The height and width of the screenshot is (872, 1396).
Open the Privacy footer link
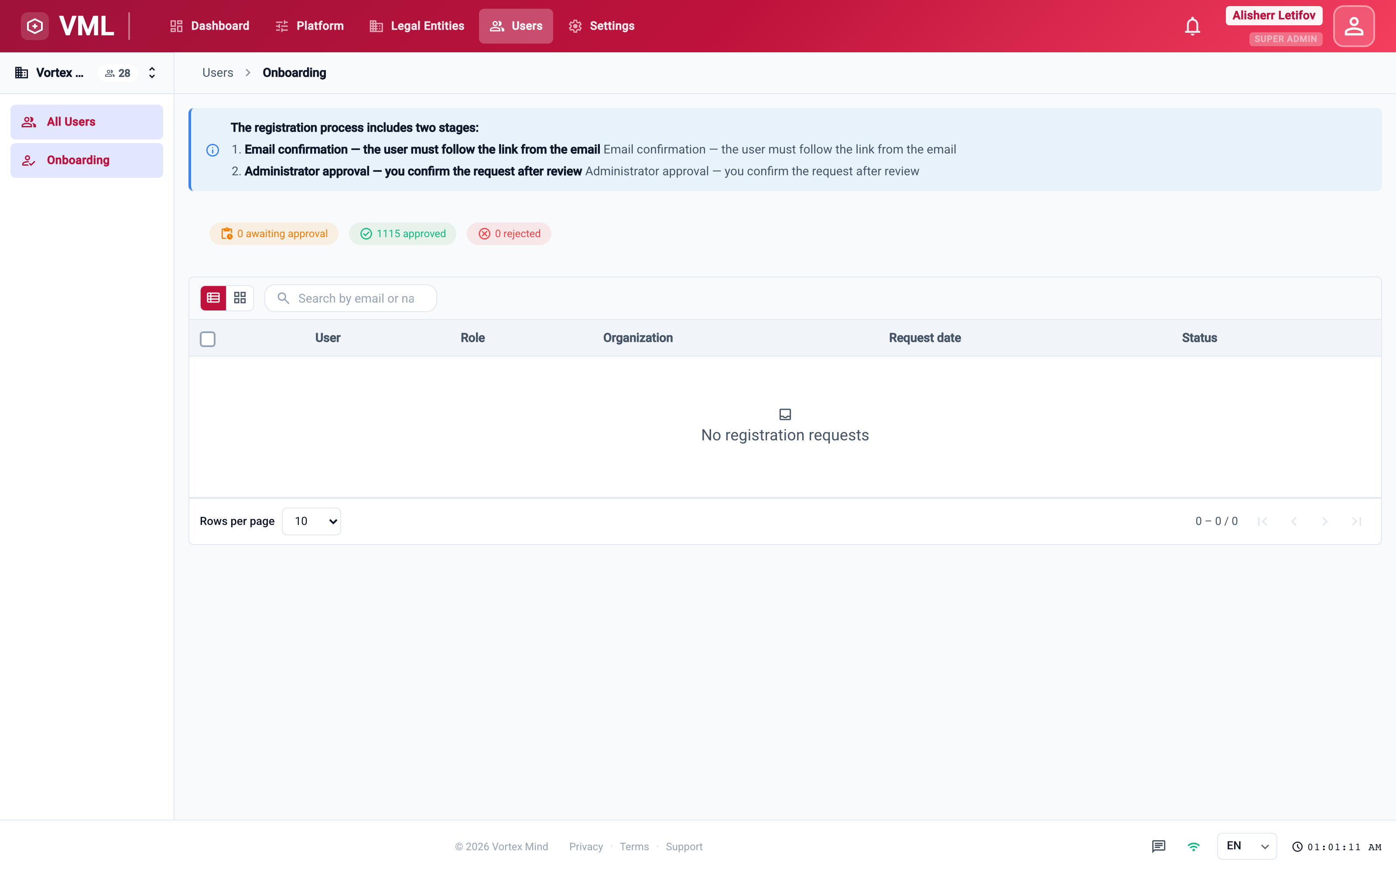(x=585, y=846)
